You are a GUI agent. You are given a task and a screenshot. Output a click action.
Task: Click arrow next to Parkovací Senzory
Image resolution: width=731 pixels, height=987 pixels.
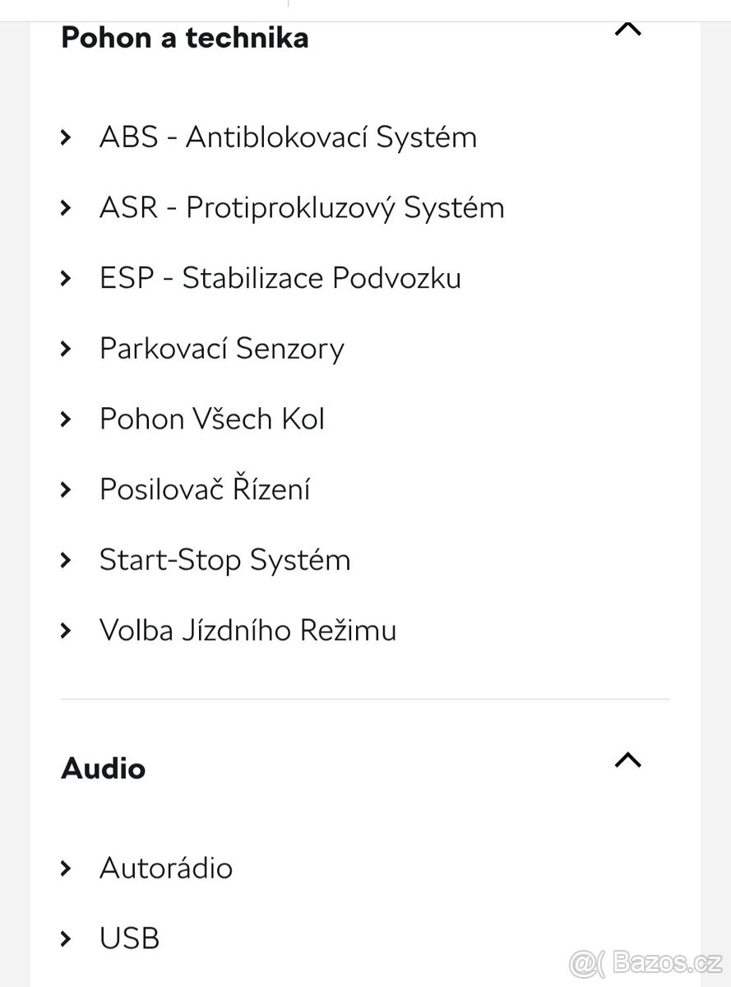tap(67, 349)
